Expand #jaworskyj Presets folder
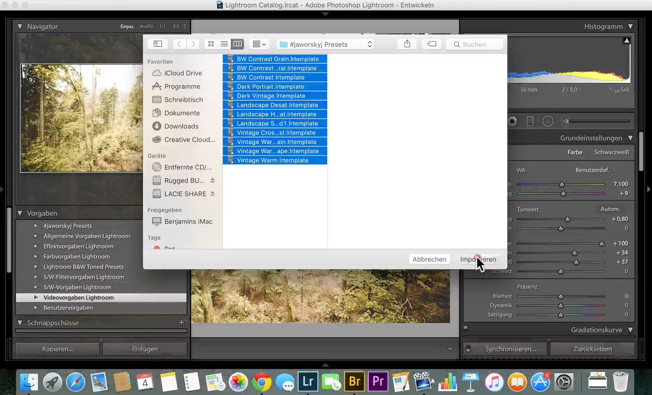This screenshot has width=652, height=395. [x=36, y=225]
